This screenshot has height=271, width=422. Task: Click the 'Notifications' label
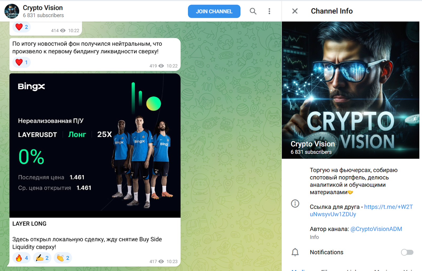click(327, 252)
